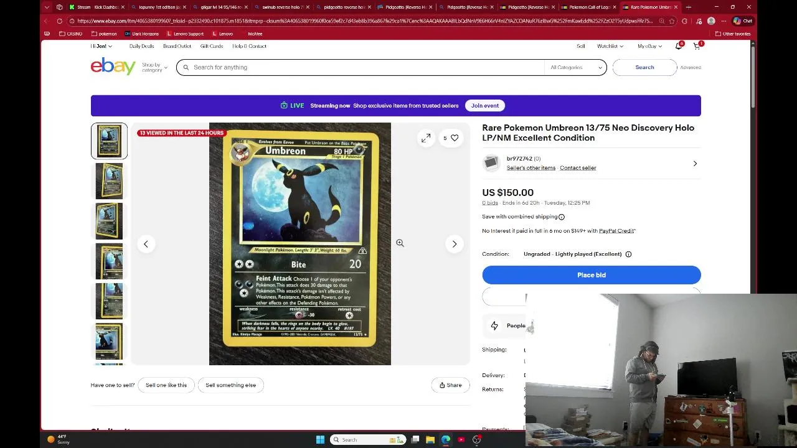Open Advanced search link
This screenshot has width=797, height=448.
coord(690,67)
